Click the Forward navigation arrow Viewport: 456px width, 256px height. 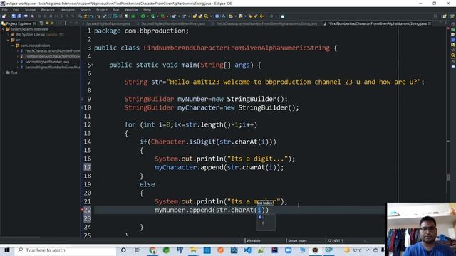[x=271, y=16]
